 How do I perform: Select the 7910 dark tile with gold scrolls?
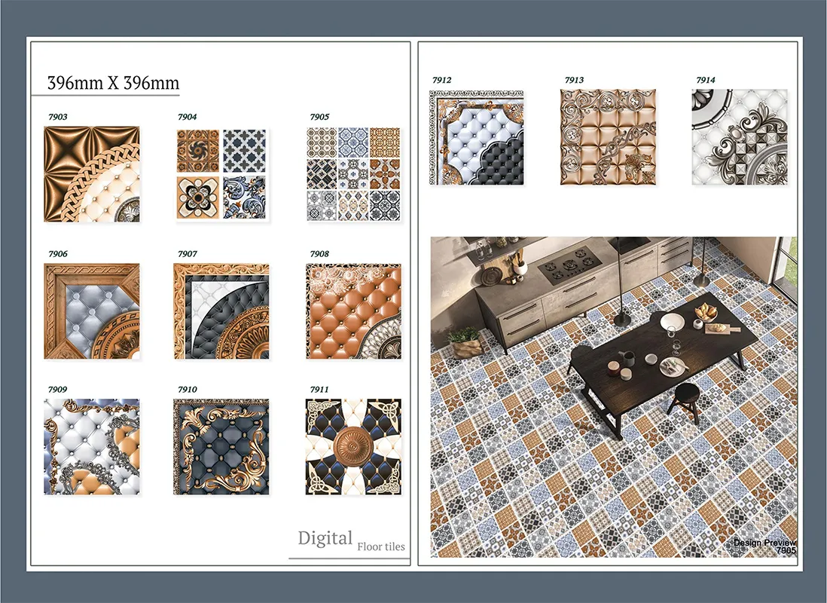(x=221, y=446)
